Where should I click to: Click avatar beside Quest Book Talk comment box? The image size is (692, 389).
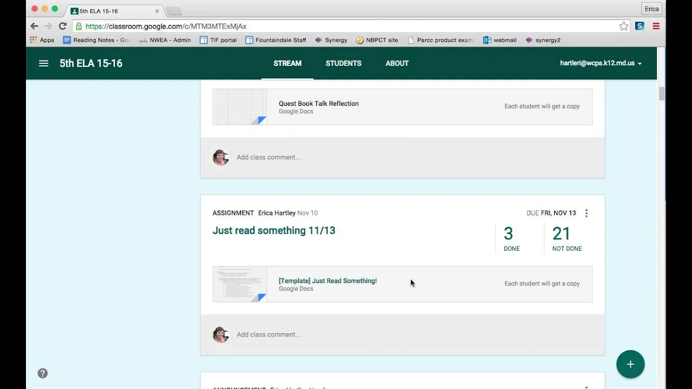click(x=221, y=157)
